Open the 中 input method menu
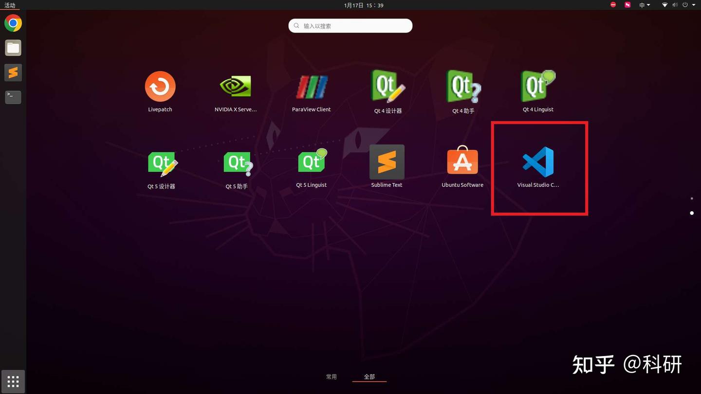This screenshot has width=701, height=394. click(645, 5)
